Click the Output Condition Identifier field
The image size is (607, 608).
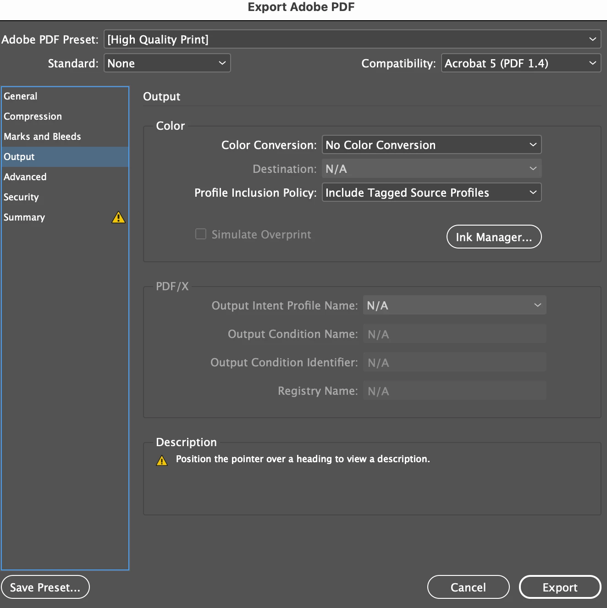tap(455, 362)
